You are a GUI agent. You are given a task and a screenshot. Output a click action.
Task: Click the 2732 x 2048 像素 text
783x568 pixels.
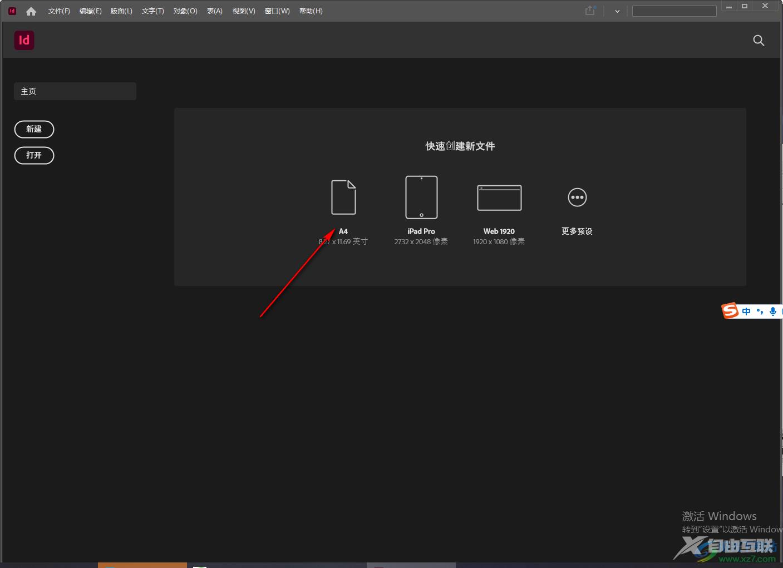coord(421,241)
